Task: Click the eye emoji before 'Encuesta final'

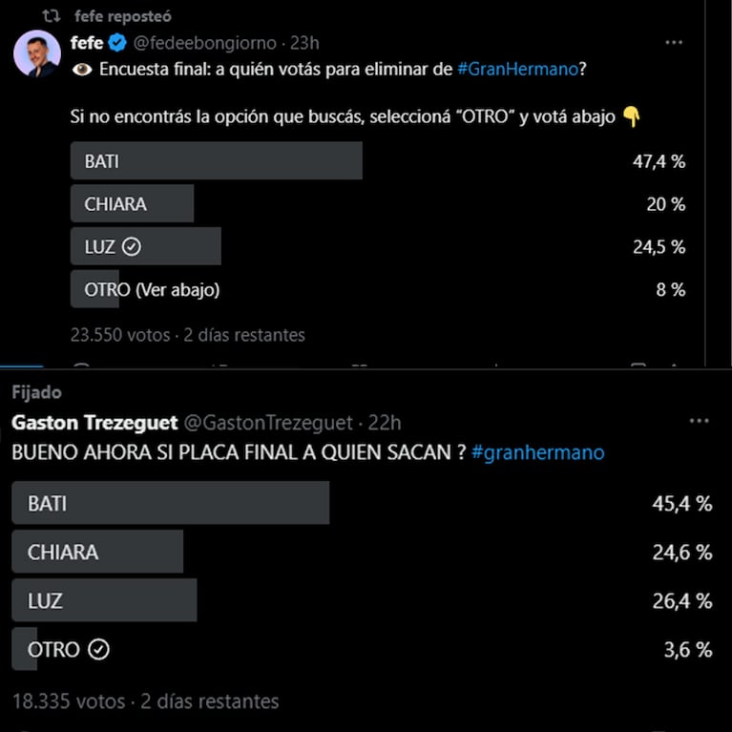Action: 82,70
